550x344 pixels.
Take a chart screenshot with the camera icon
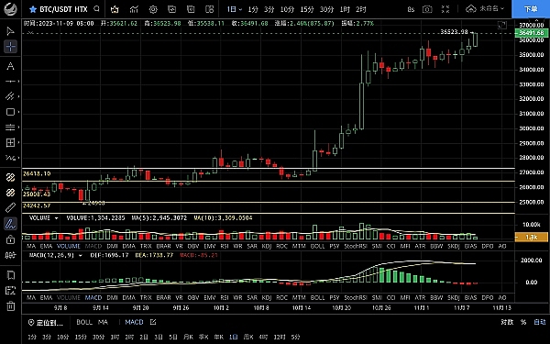[x=427, y=9]
